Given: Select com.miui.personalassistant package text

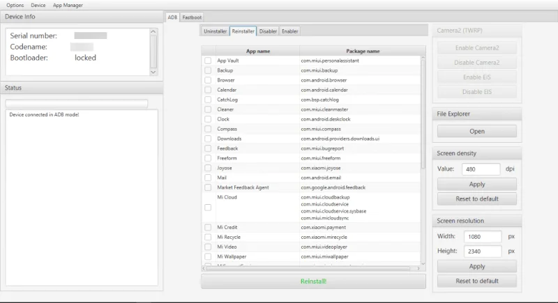Looking at the screenshot, I should [x=330, y=61].
